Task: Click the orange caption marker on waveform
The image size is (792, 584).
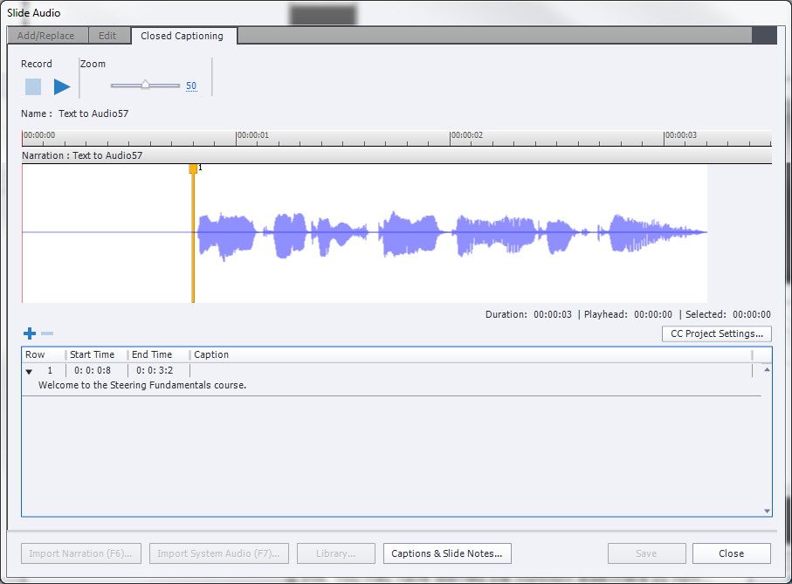Action: click(x=193, y=168)
